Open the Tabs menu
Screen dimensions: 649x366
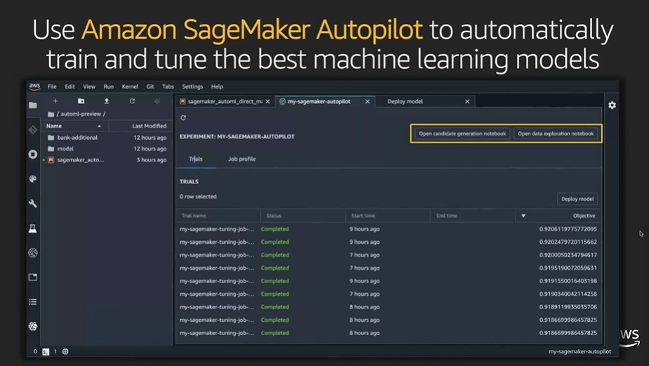tap(168, 86)
